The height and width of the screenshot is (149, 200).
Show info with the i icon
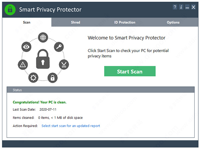tap(181, 7)
